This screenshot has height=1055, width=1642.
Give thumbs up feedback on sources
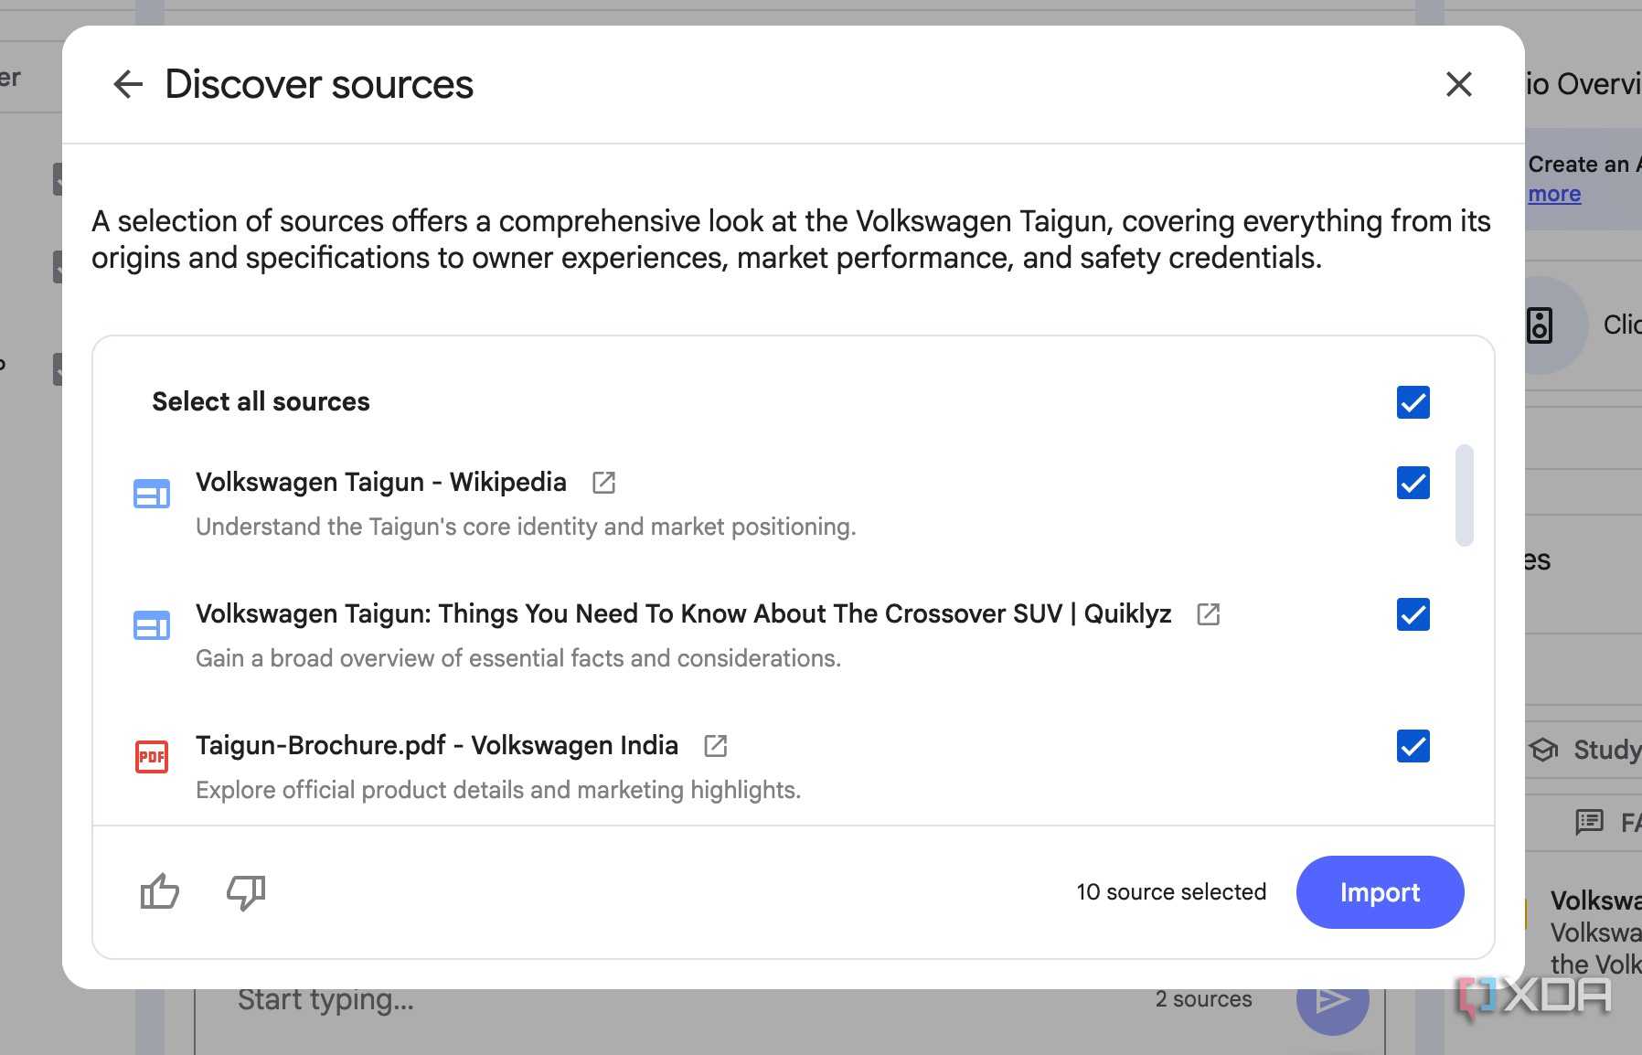pos(159,891)
